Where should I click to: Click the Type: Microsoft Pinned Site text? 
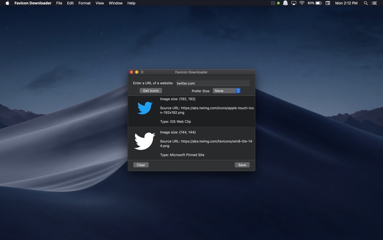click(182, 155)
